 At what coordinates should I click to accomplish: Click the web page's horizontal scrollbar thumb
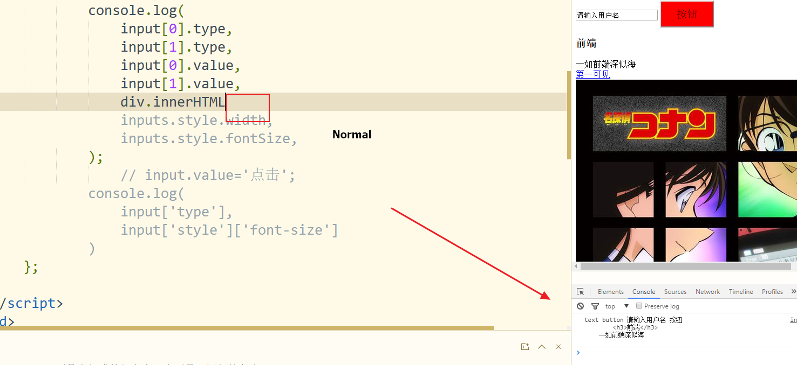pos(686,266)
